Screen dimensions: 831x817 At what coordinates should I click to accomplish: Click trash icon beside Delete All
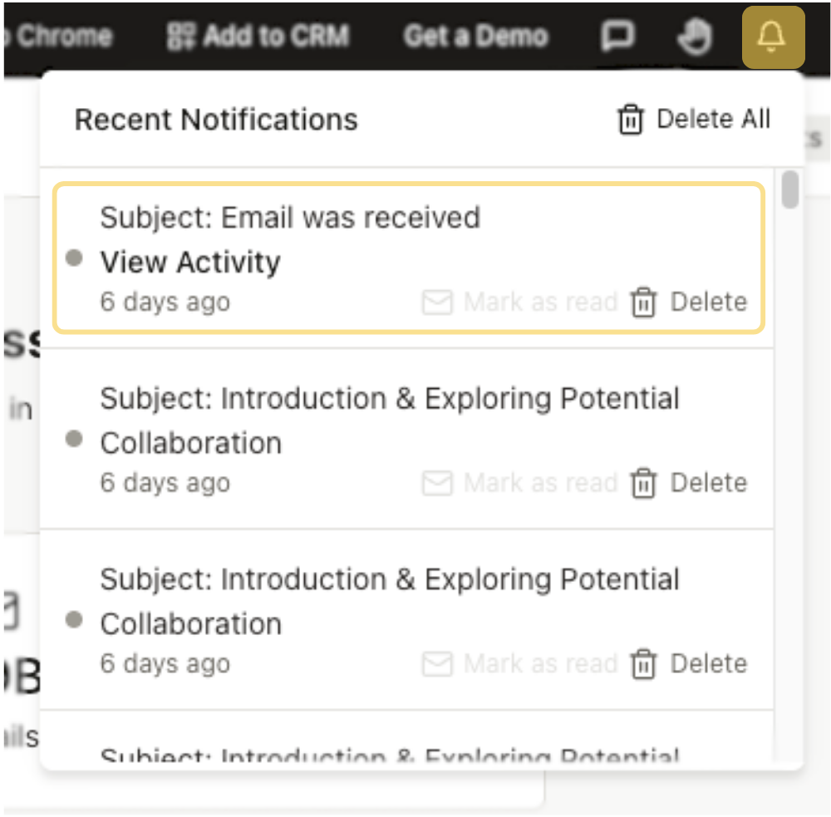point(630,120)
